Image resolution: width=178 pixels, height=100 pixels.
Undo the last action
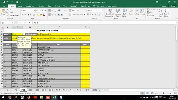(x=8, y=2)
